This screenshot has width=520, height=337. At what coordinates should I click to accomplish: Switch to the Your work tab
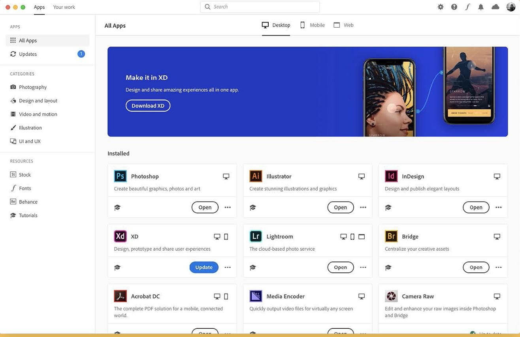click(64, 7)
